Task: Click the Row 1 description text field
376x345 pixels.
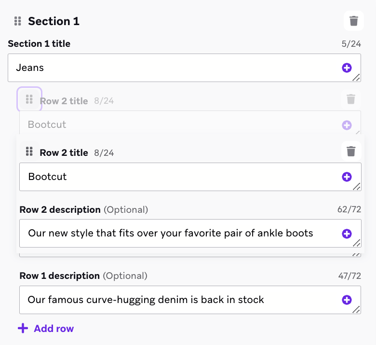Action: coord(178,300)
